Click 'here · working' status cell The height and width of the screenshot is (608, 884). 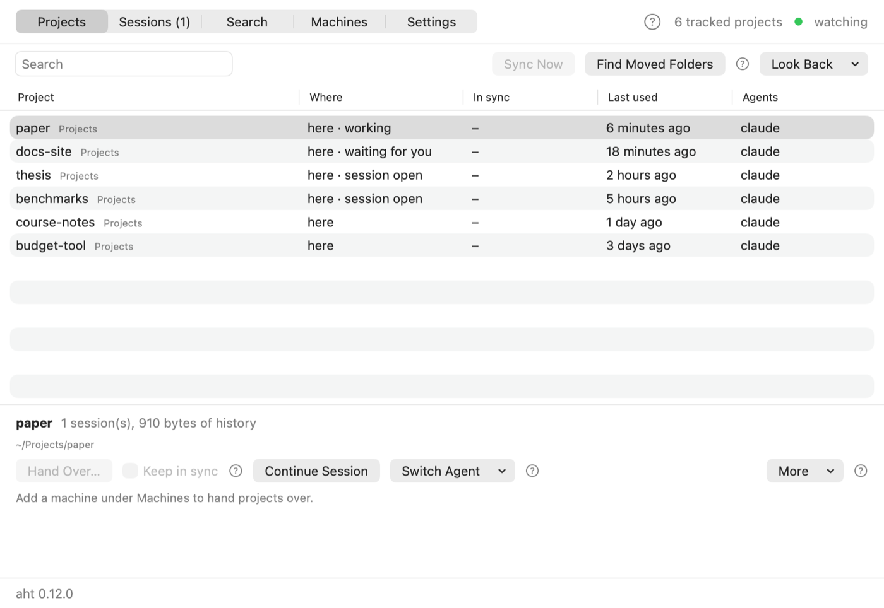click(349, 128)
